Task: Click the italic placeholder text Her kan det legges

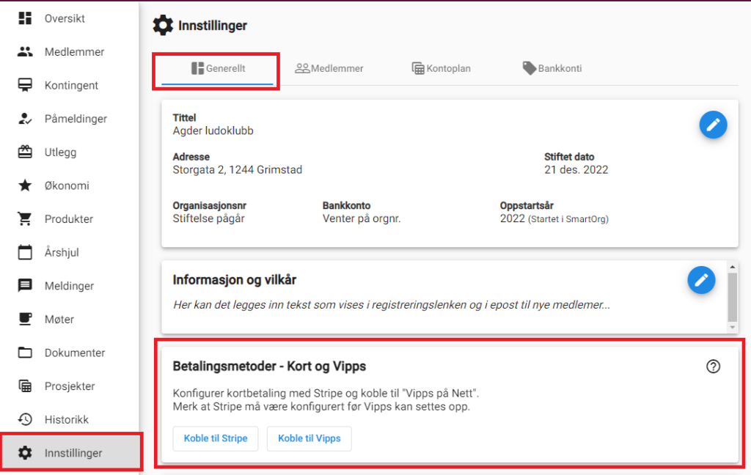Action: click(x=392, y=305)
